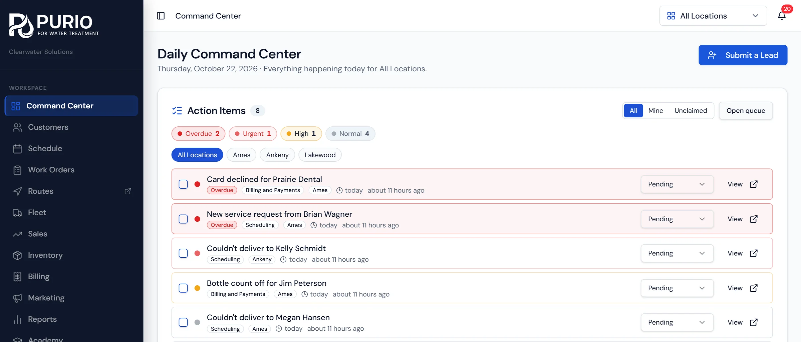Check the Card declined for Prairie Dental item
Screen dimensions: 801x342
point(183,184)
